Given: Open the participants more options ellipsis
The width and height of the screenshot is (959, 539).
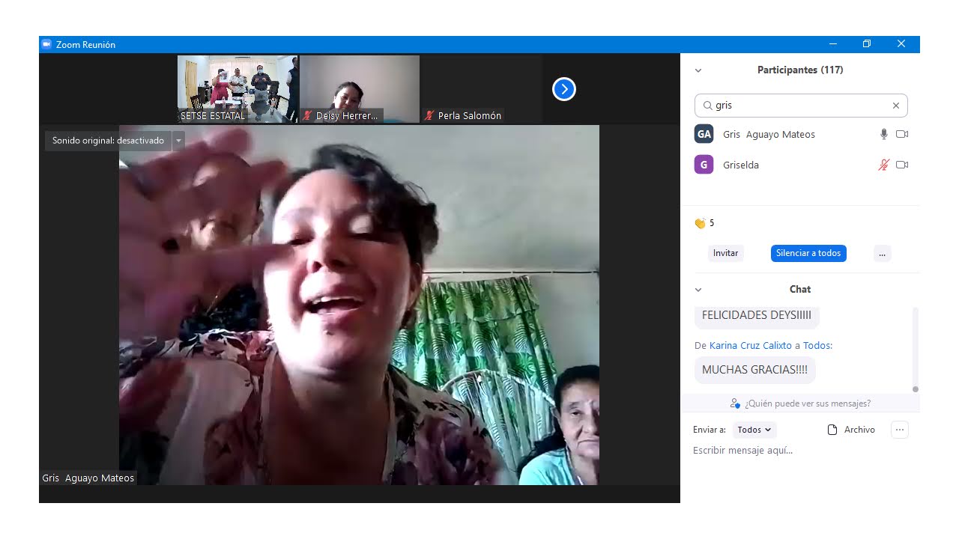Looking at the screenshot, I should [882, 253].
